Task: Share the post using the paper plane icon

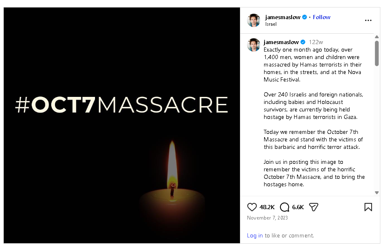Action: pyautogui.click(x=313, y=207)
